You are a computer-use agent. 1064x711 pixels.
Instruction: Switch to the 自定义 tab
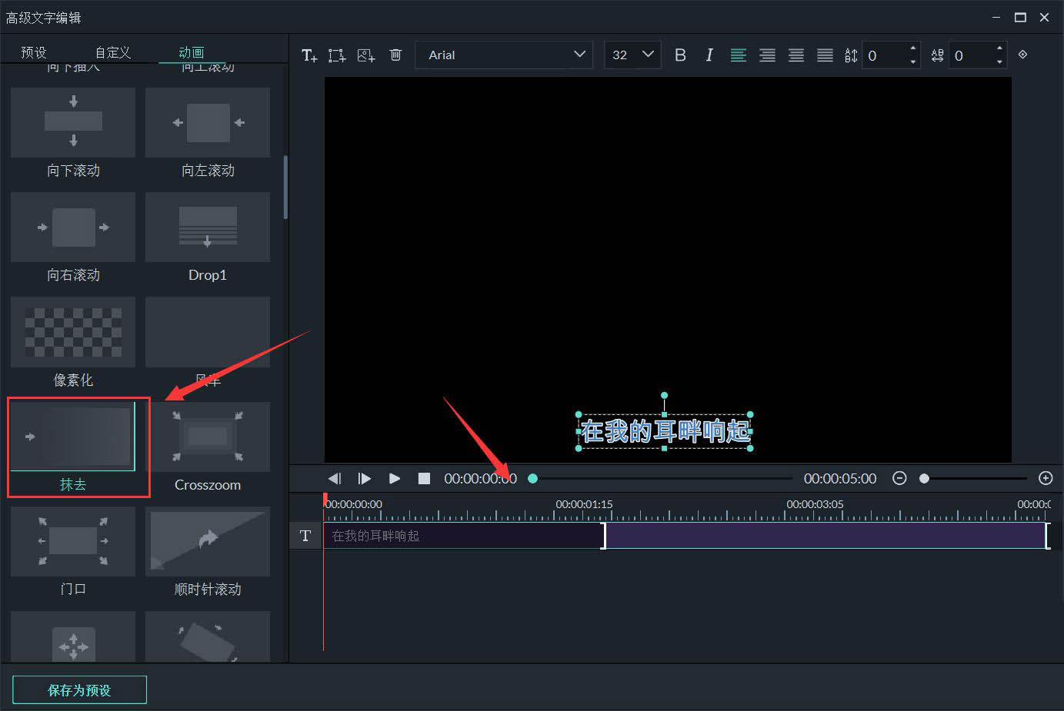point(112,51)
